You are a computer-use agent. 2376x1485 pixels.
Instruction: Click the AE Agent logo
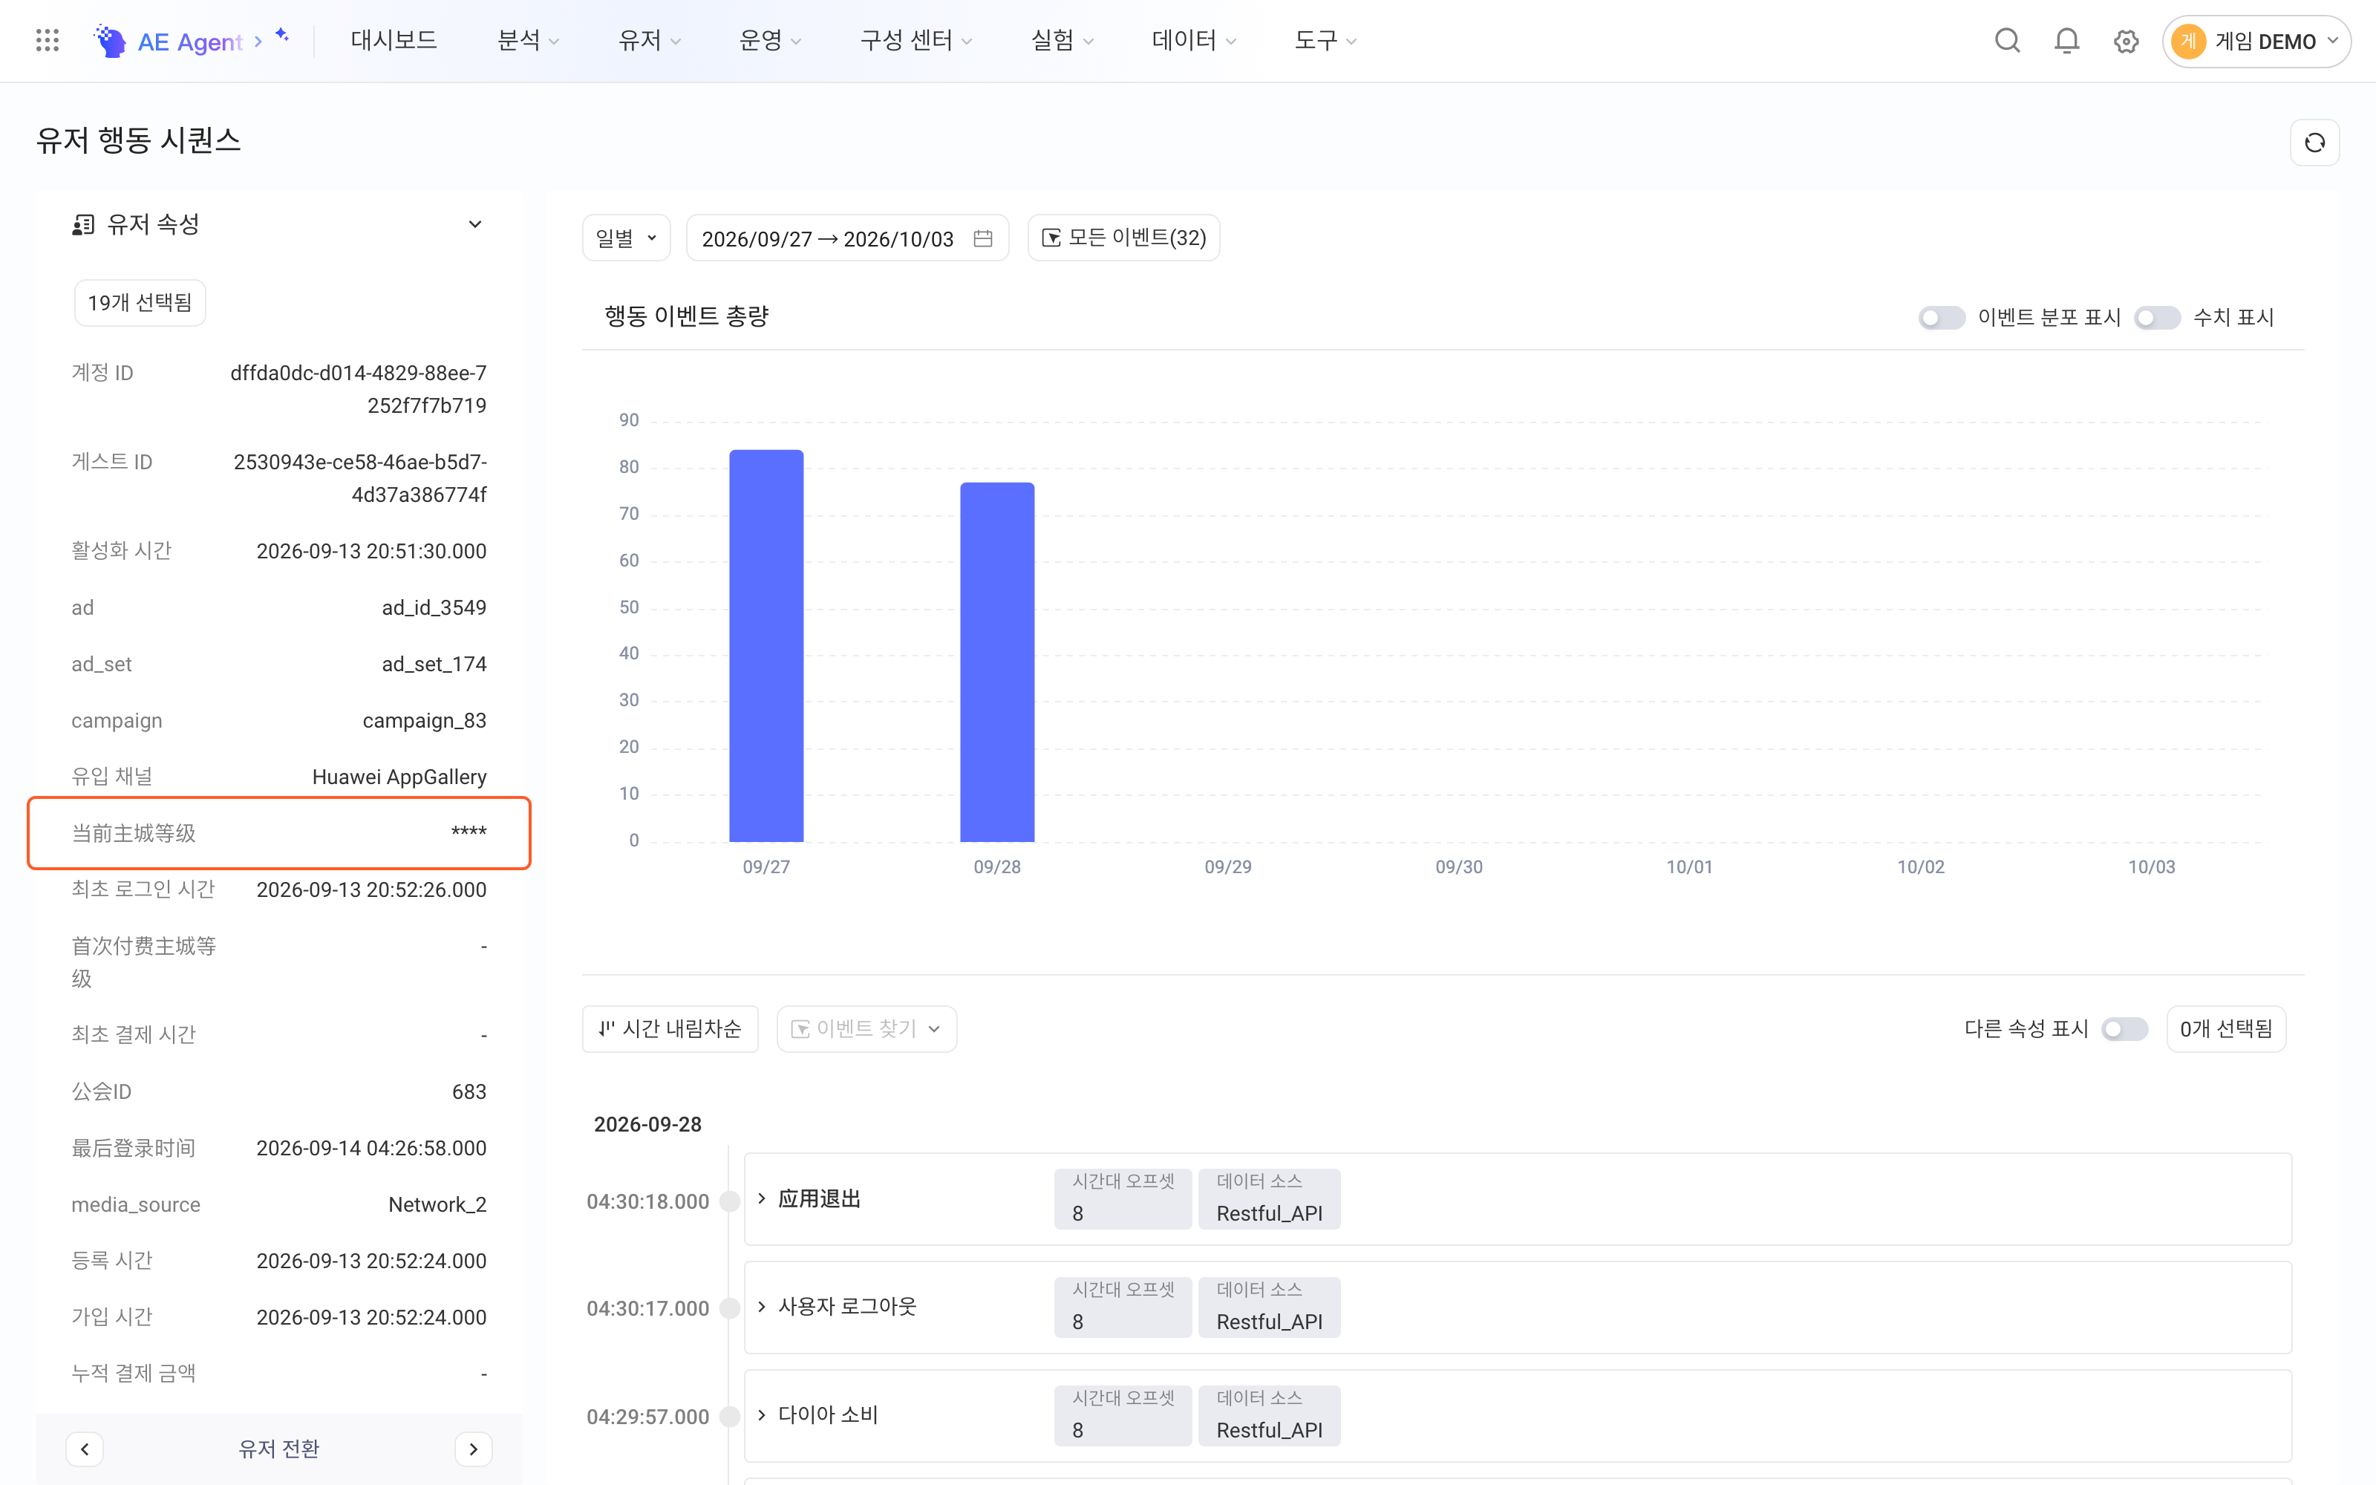pos(168,42)
